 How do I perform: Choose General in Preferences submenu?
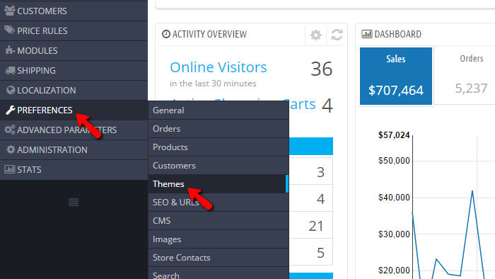219,110
